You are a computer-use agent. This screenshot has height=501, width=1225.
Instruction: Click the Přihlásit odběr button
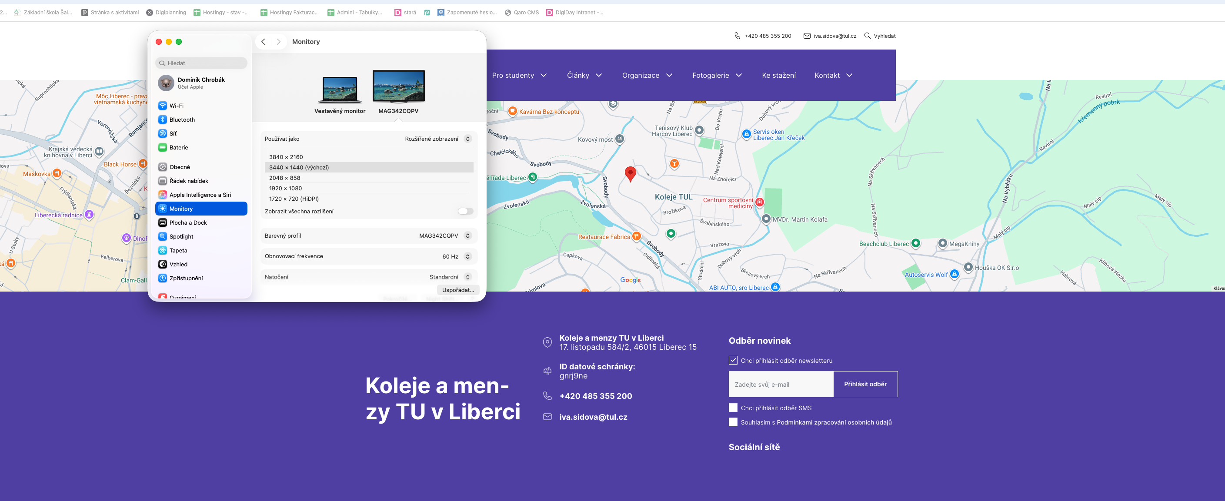coord(865,384)
